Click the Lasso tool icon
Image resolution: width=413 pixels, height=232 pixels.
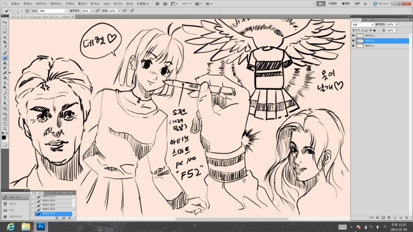(4, 32)
